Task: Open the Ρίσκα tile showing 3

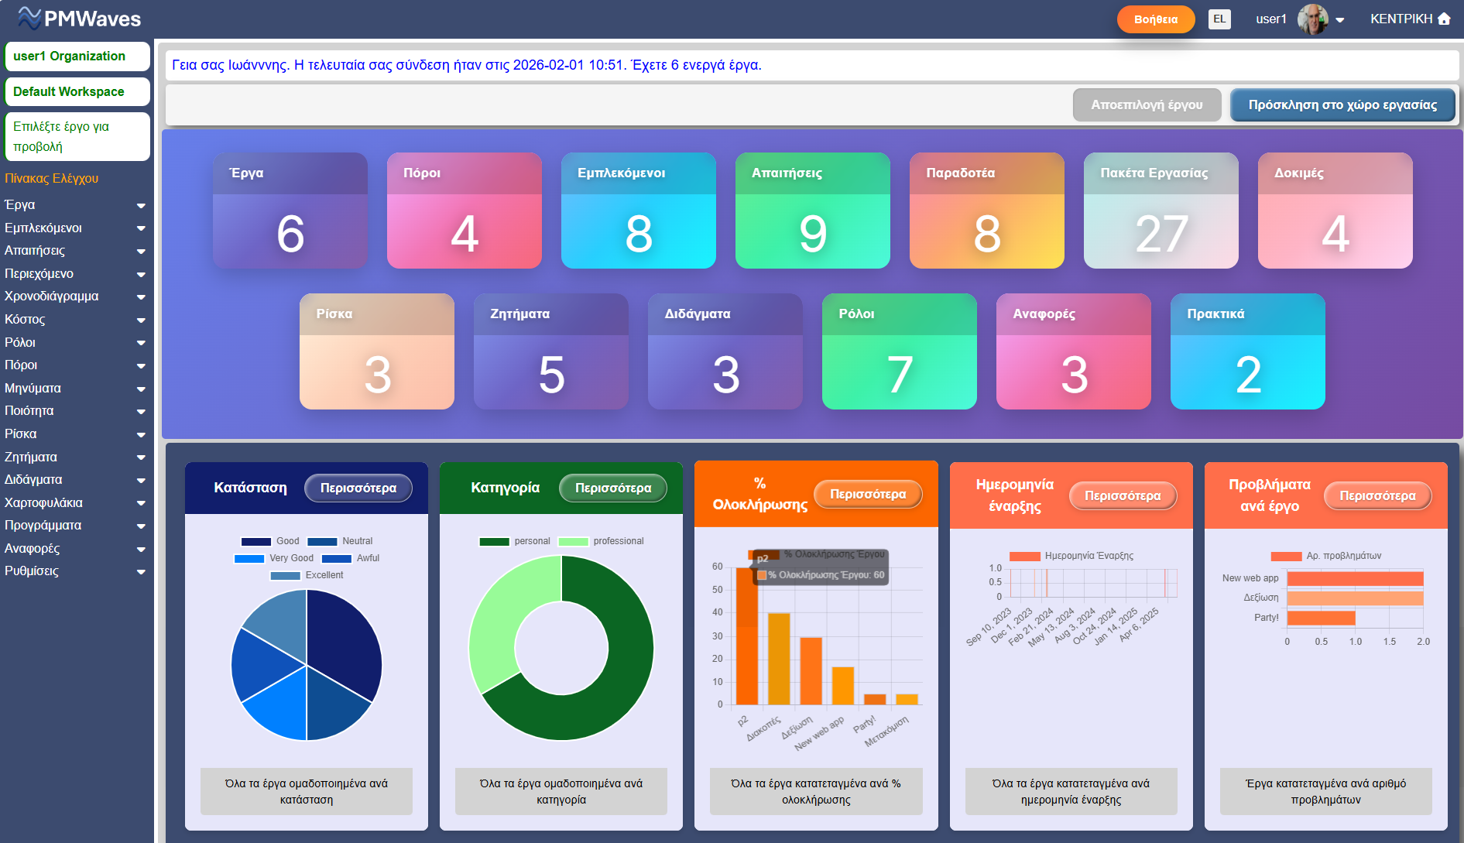Action: pos(376,351)
